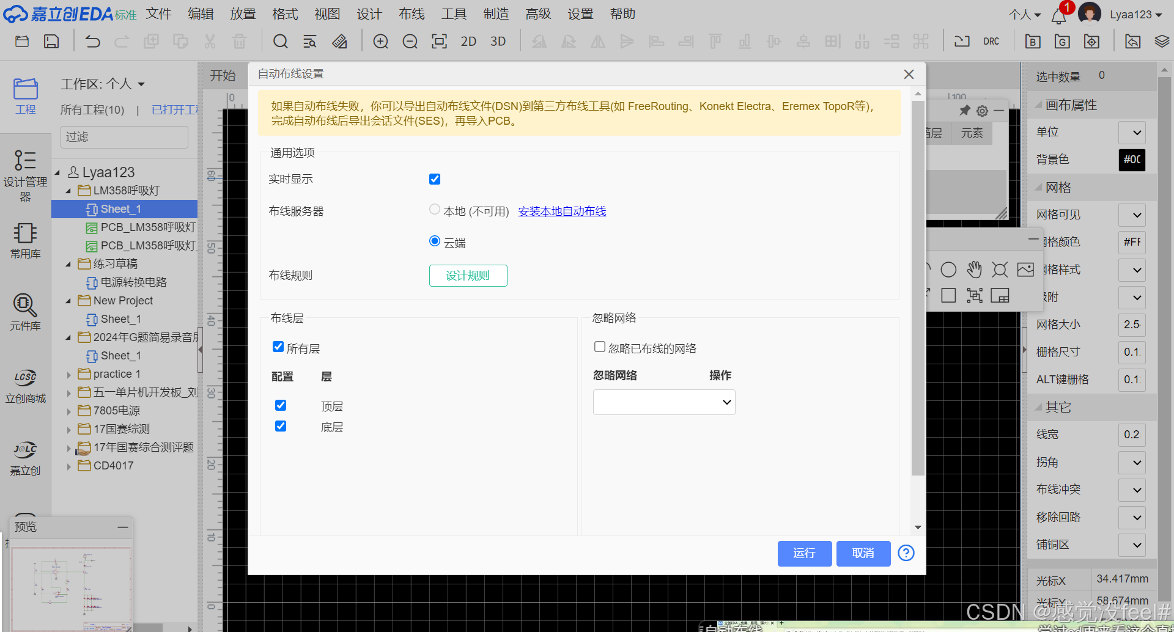The width and height of the screenshot is (1174, 632).
Task: Open 立创商城 LCSC in sidebar
Action: (25, 386)
